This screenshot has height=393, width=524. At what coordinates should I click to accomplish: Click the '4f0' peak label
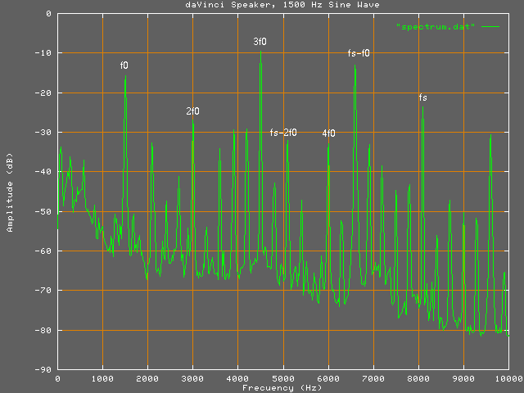(328, 133)
